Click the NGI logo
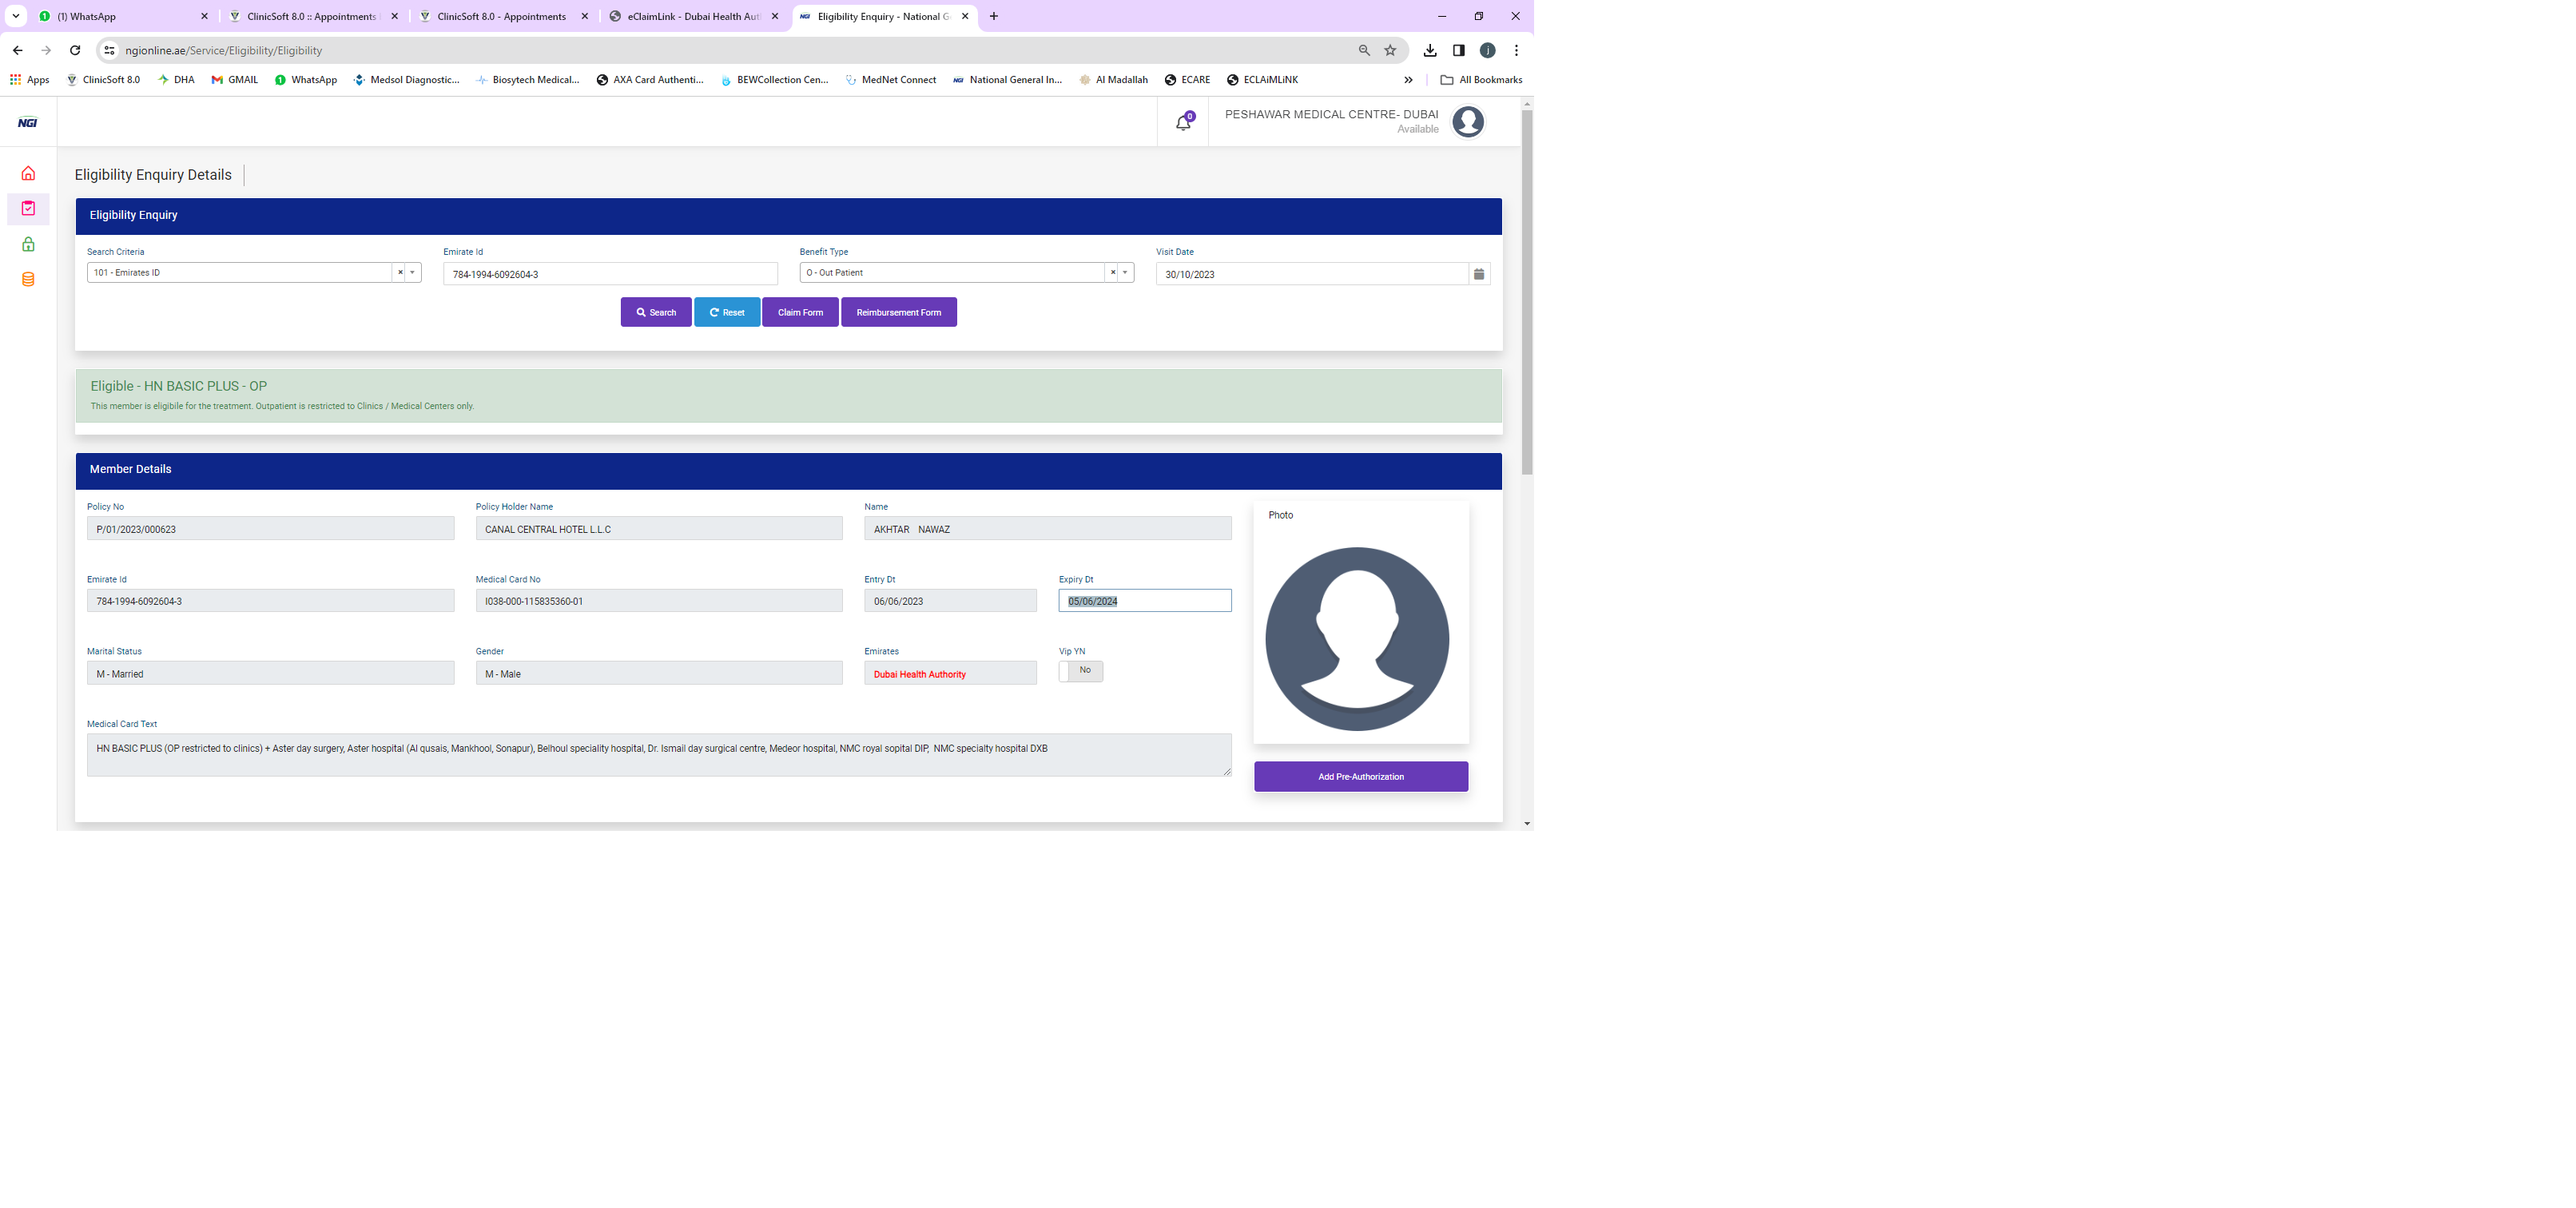Image resolution: width=2576 pixels, height=1208 pixels. (x=28, y=122)
